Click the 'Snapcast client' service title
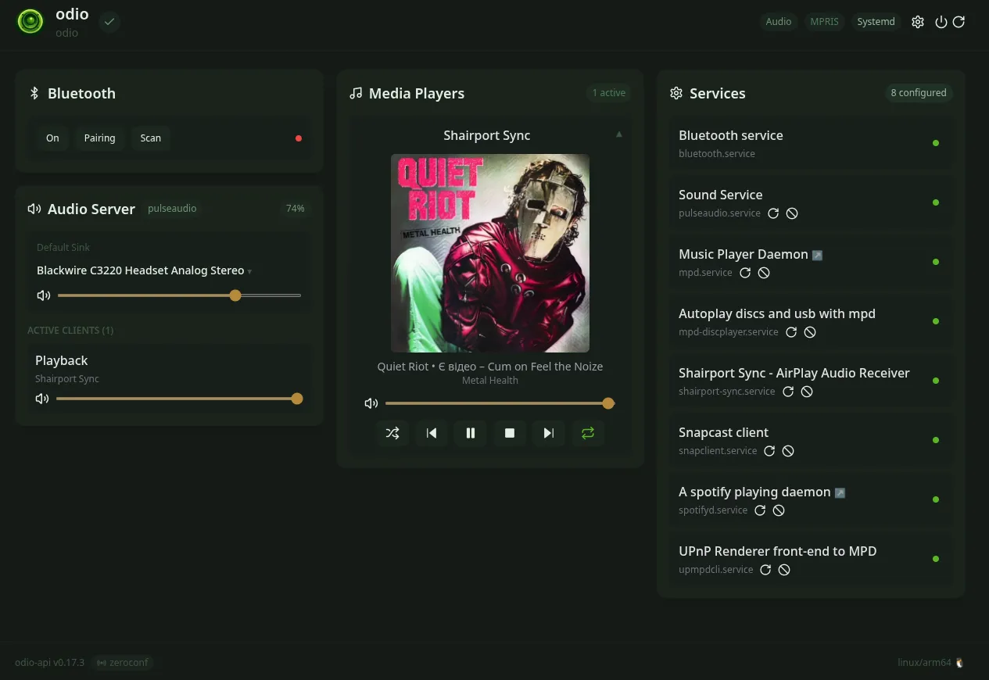This screenshot has width=989, height=680. pyautogui.click(x=723, y=432)
